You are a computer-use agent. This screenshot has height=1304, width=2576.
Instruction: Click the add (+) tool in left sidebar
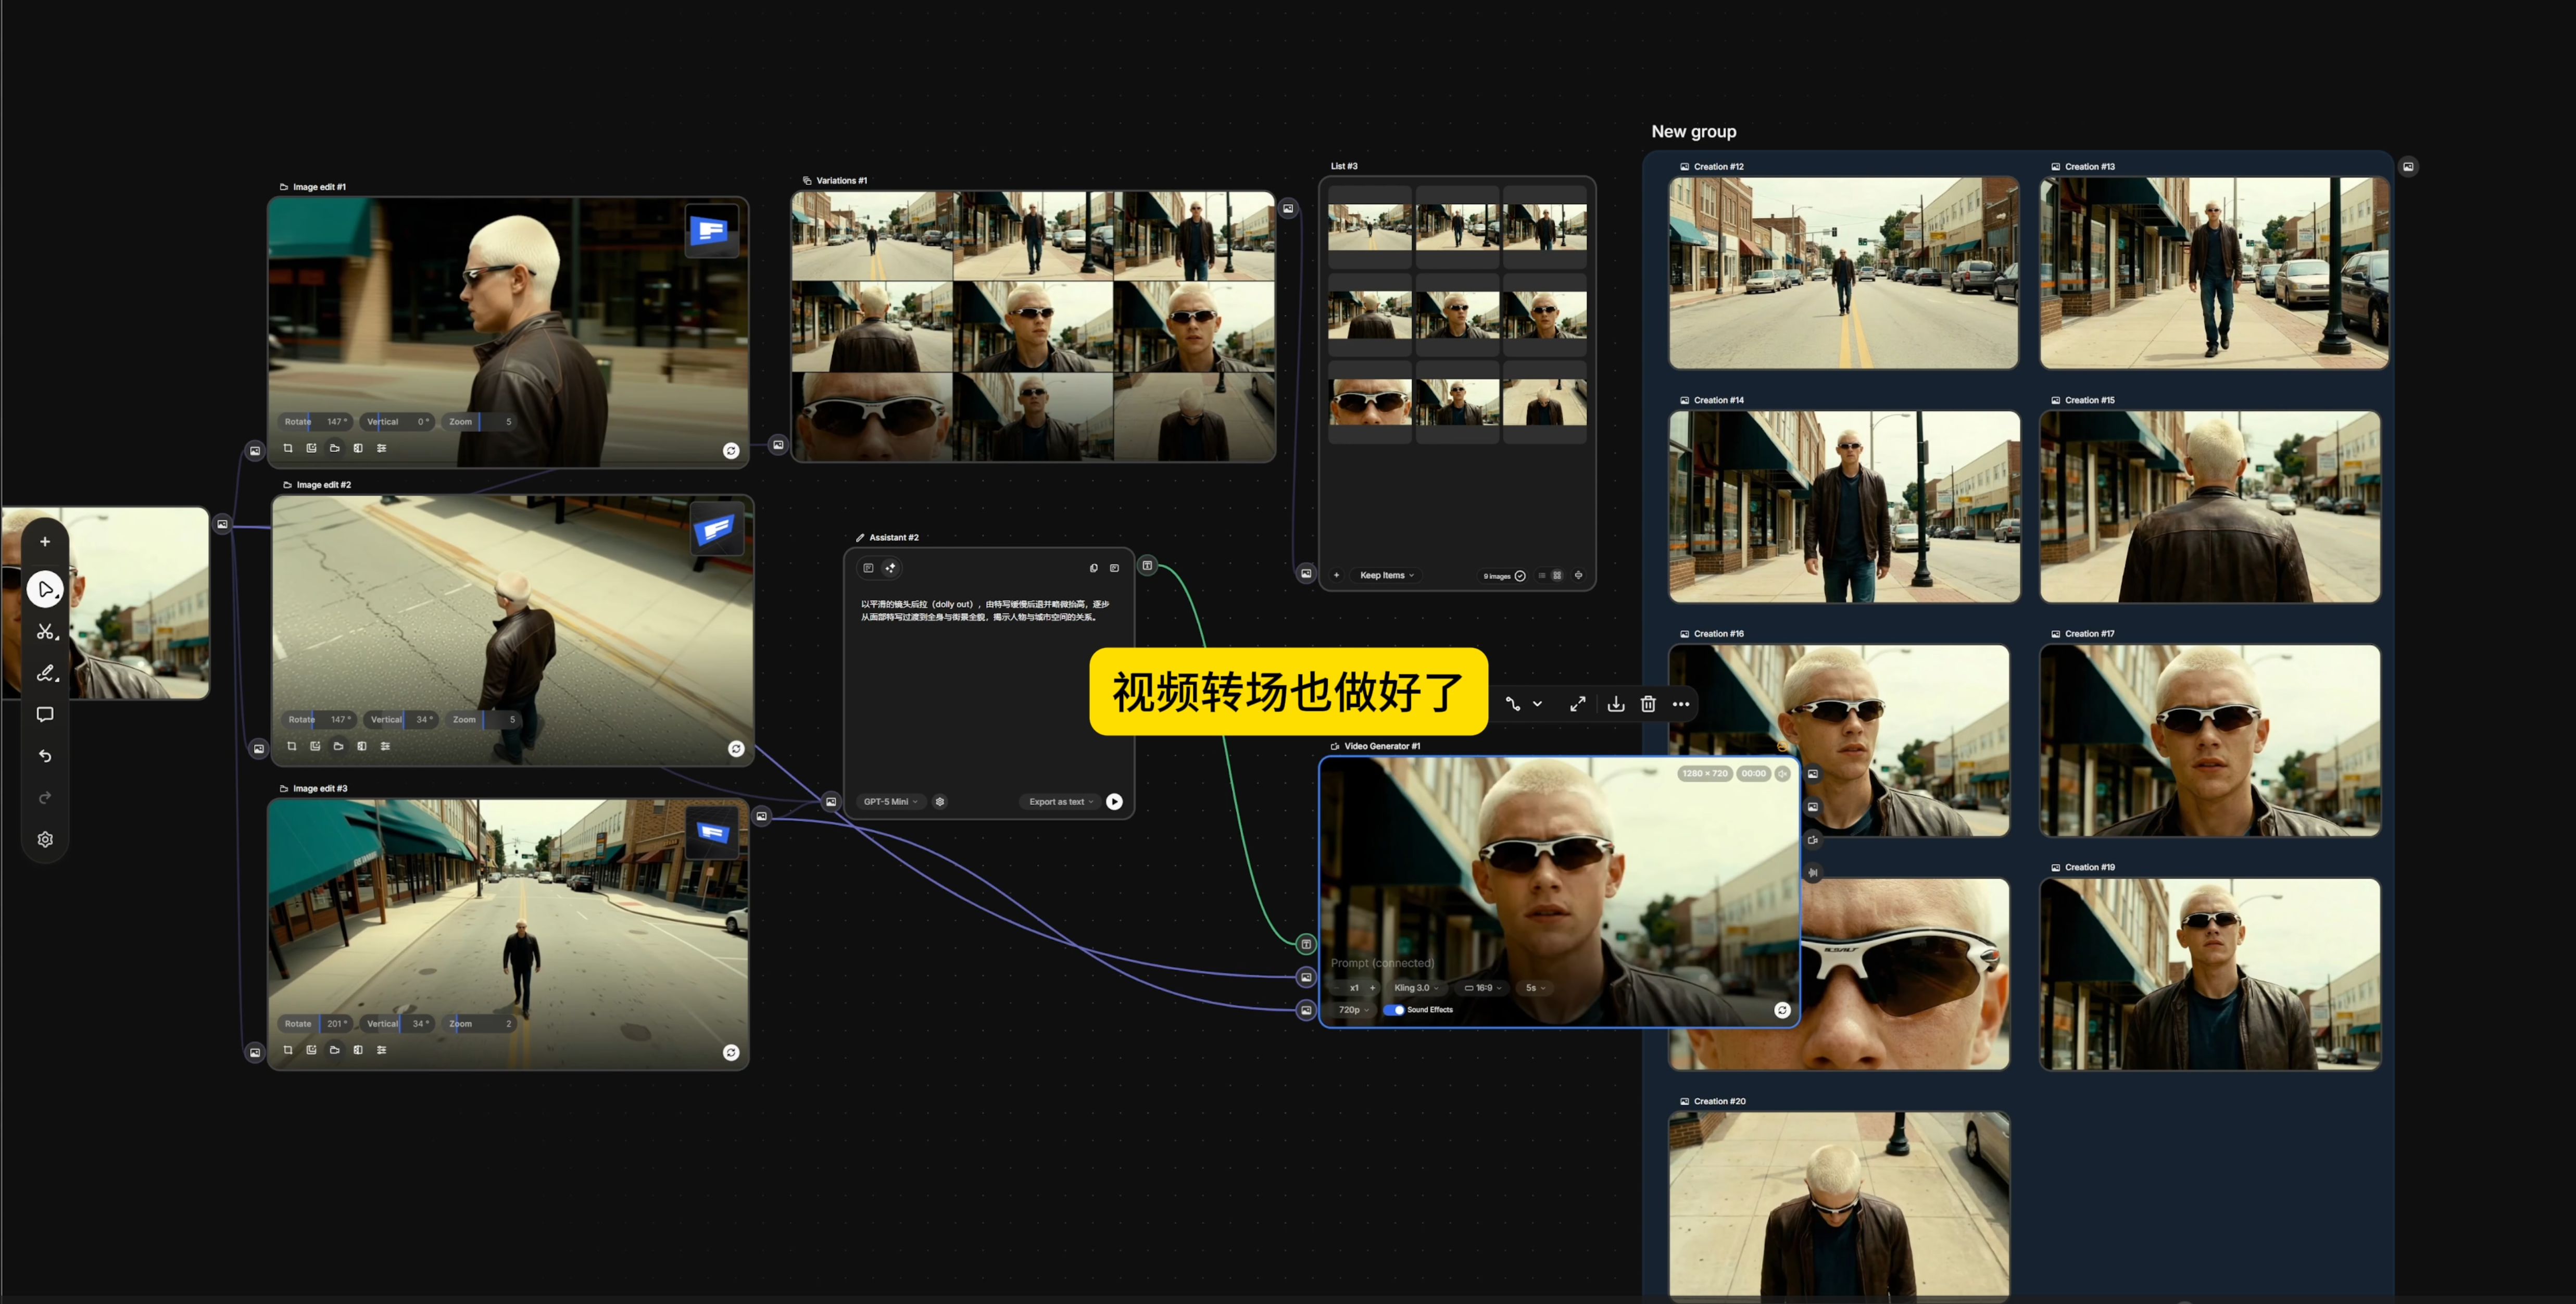click(x=45, y=542)
